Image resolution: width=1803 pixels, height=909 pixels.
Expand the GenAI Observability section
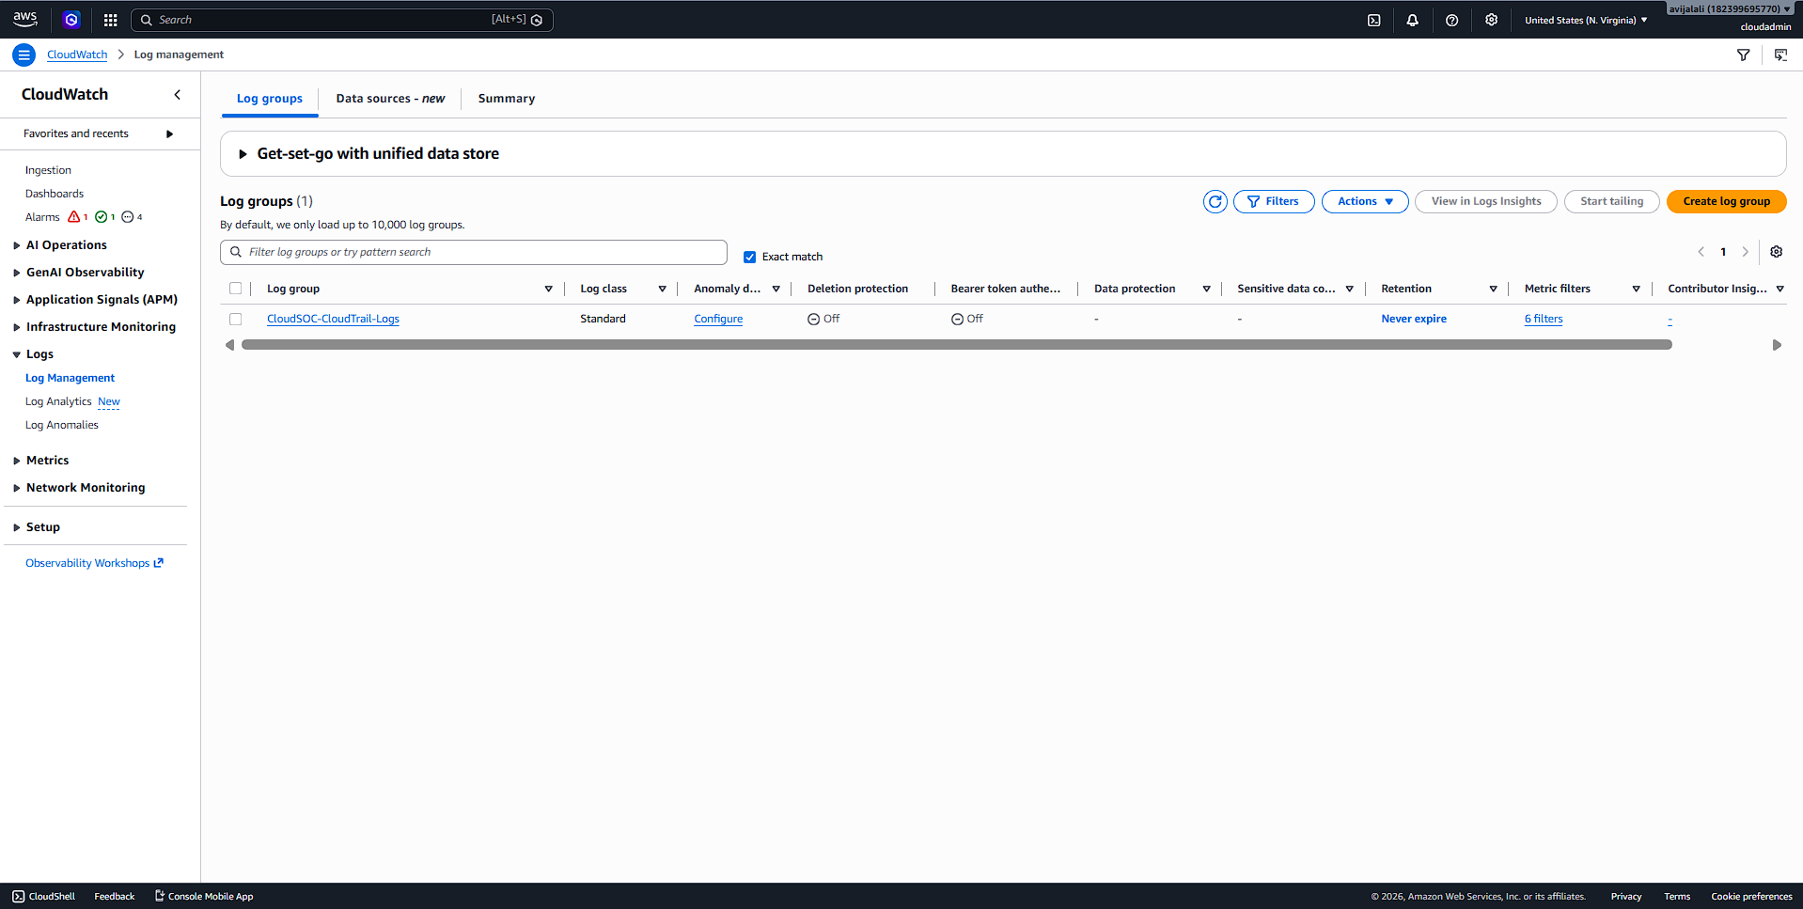coord(17,273)
